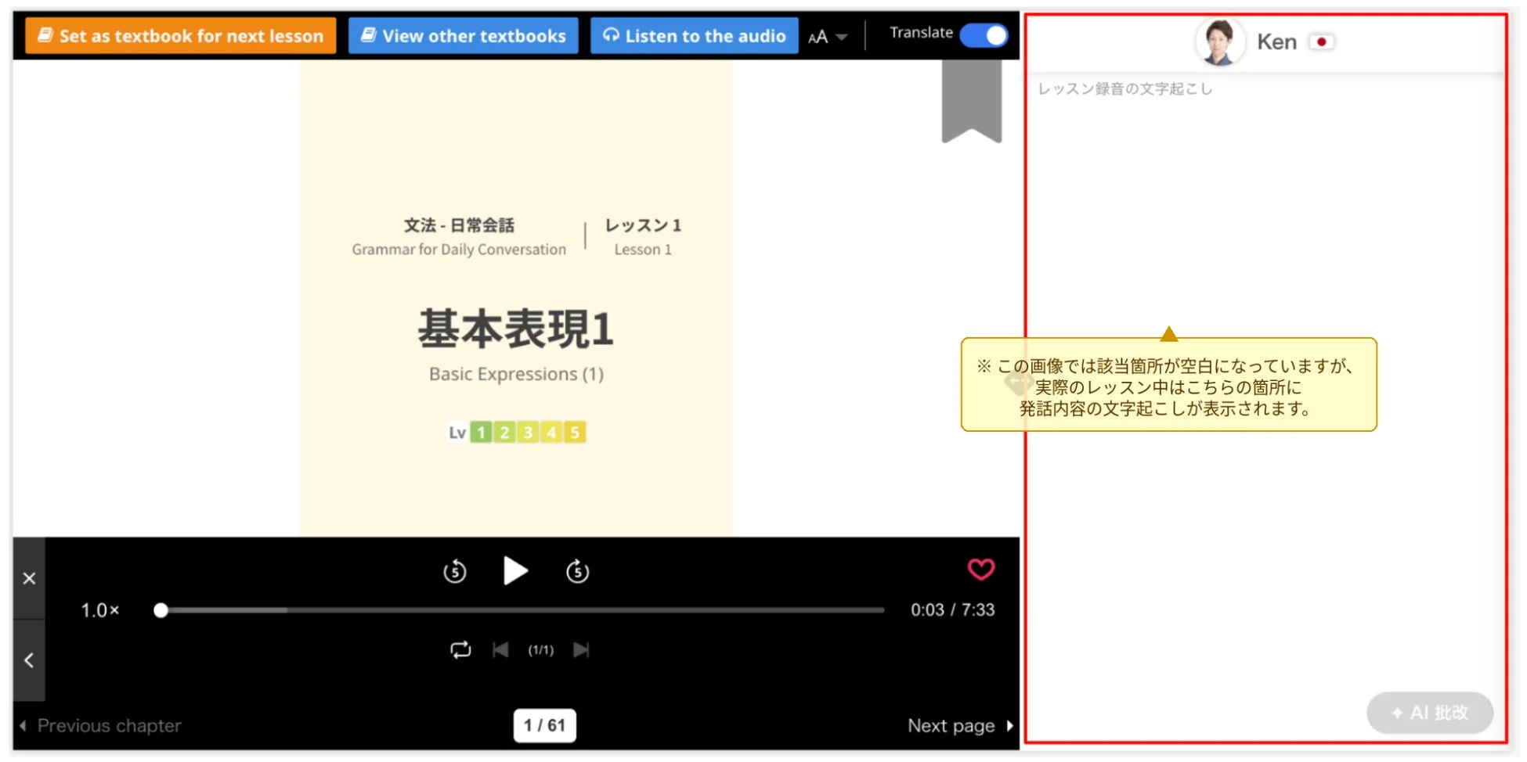Image resolution: width=1527 pixels, height=762 pixels.
Task: Click the AI 批改 button
Action: [1429, 713]
